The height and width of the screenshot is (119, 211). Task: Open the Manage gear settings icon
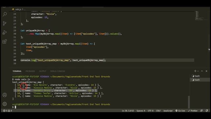click(5, 104)
